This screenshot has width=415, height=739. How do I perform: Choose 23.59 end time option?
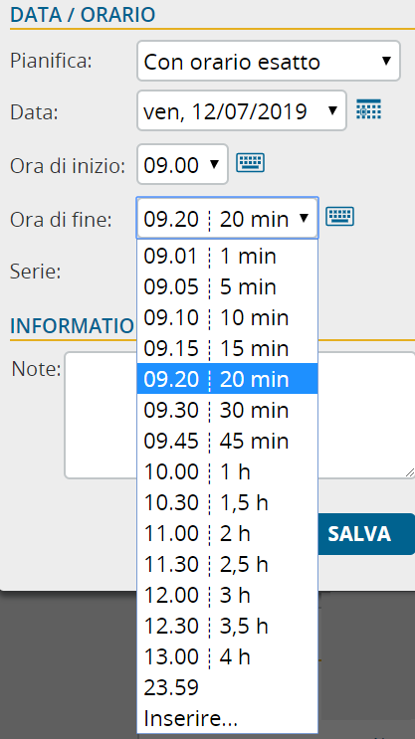227,687
